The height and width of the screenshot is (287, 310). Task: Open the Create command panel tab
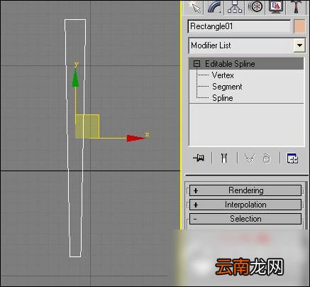[x=195, y=7]
